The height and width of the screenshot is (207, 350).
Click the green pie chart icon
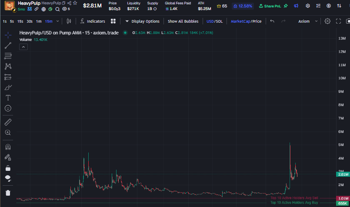(50, 9)
